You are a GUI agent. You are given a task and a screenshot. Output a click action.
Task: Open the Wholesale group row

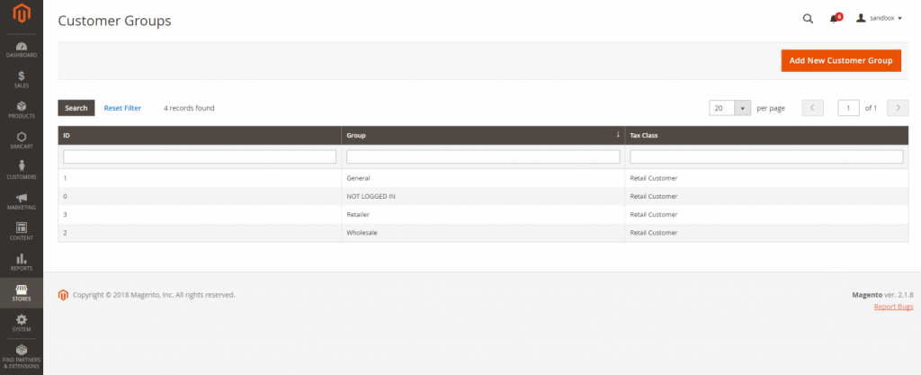pos(483,232)
